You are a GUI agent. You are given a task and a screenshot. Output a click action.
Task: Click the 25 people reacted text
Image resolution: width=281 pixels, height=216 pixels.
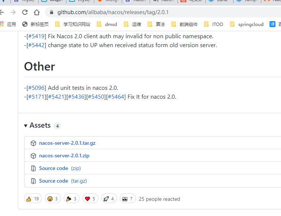click(x=159, y=199)
